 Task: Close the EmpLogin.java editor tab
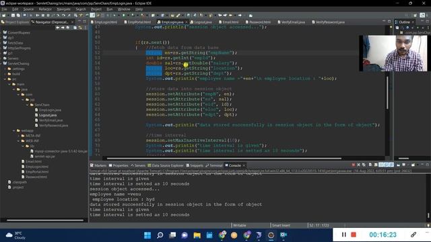(187, 22)
